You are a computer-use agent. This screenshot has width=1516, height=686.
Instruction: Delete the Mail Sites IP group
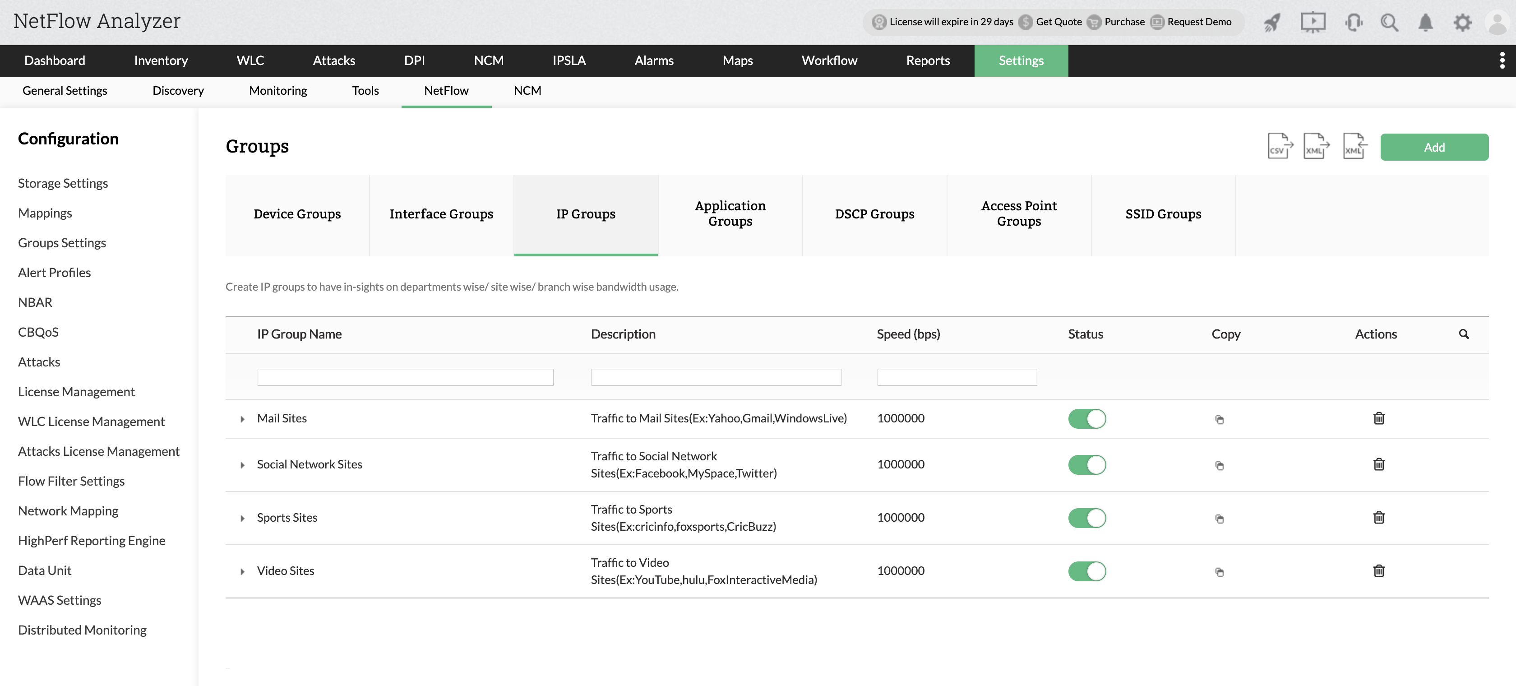click(1378, 419)
